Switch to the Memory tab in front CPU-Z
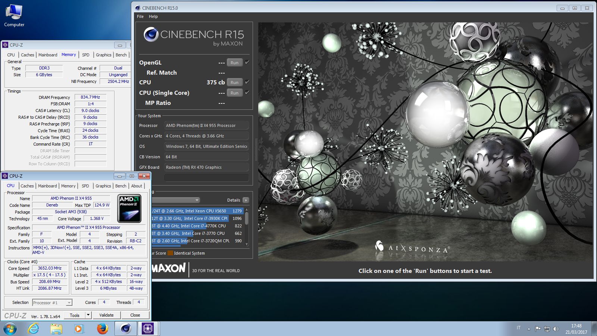This screenshot has width=597, height=336. click(68, 186)
